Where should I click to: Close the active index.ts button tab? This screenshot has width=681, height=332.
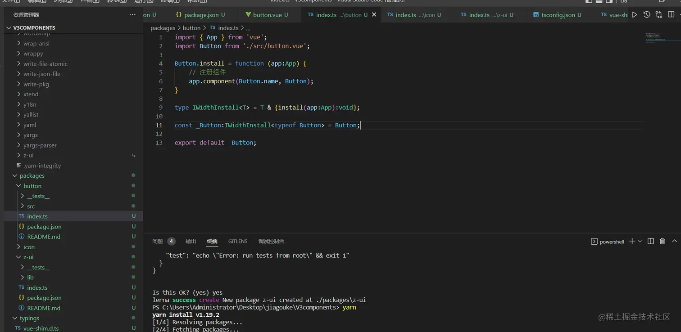[374, 15]
